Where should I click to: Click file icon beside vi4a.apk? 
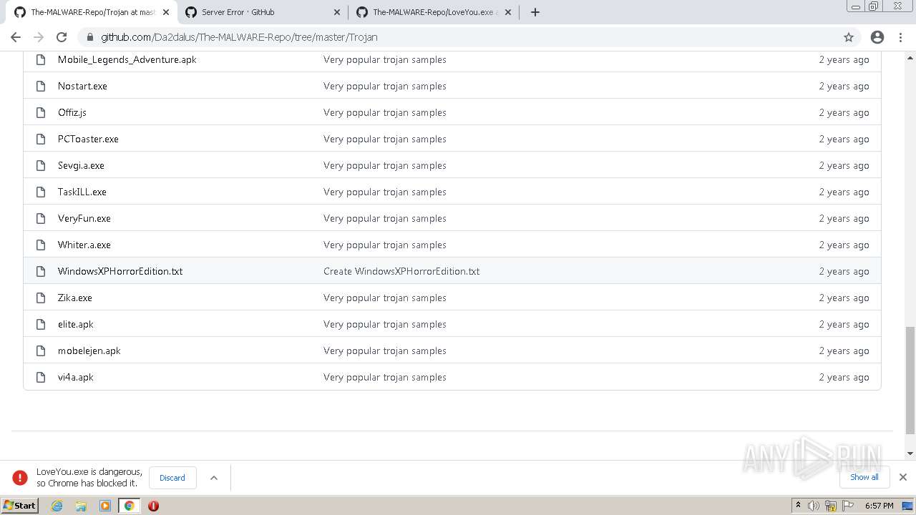point(41,377)
